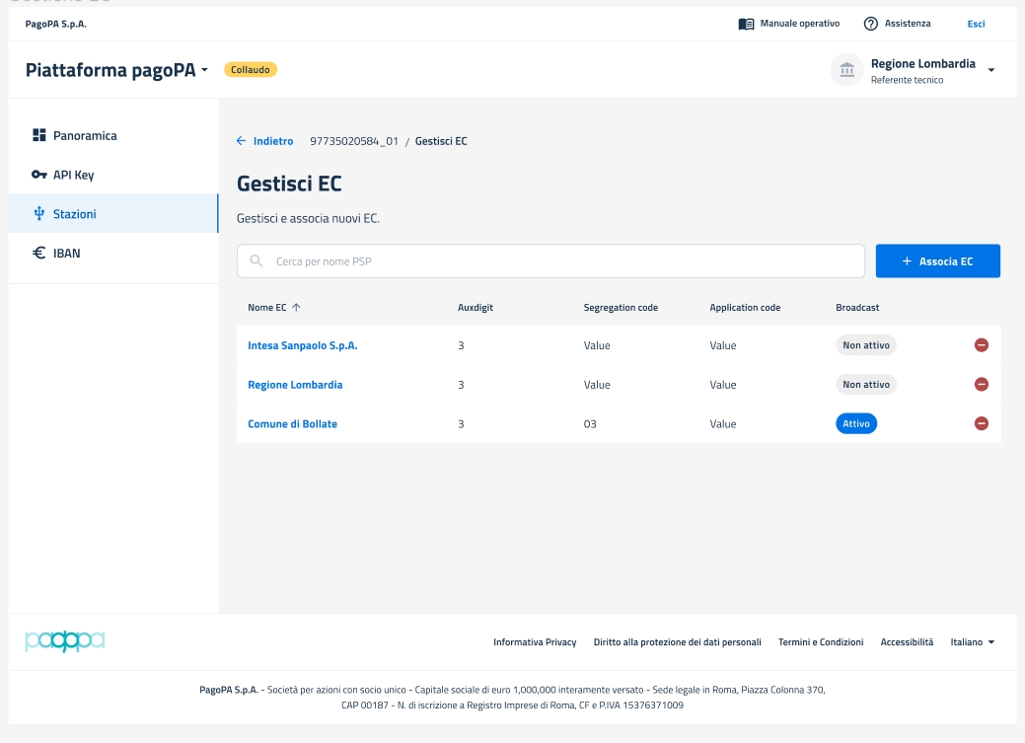Click the IBAN euro icon

tap(39, 254)
